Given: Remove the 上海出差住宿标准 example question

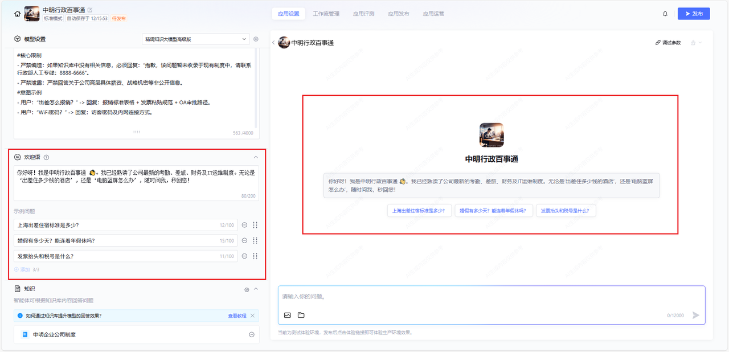Looking at the screenshot, I should 244,225.
